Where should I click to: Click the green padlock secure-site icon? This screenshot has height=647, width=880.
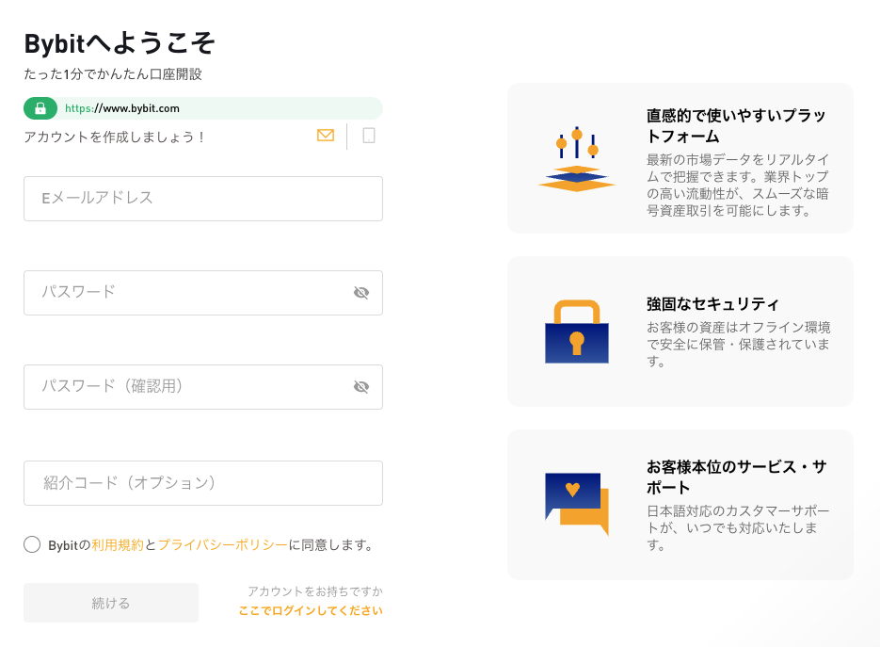(x=40, y=108)
